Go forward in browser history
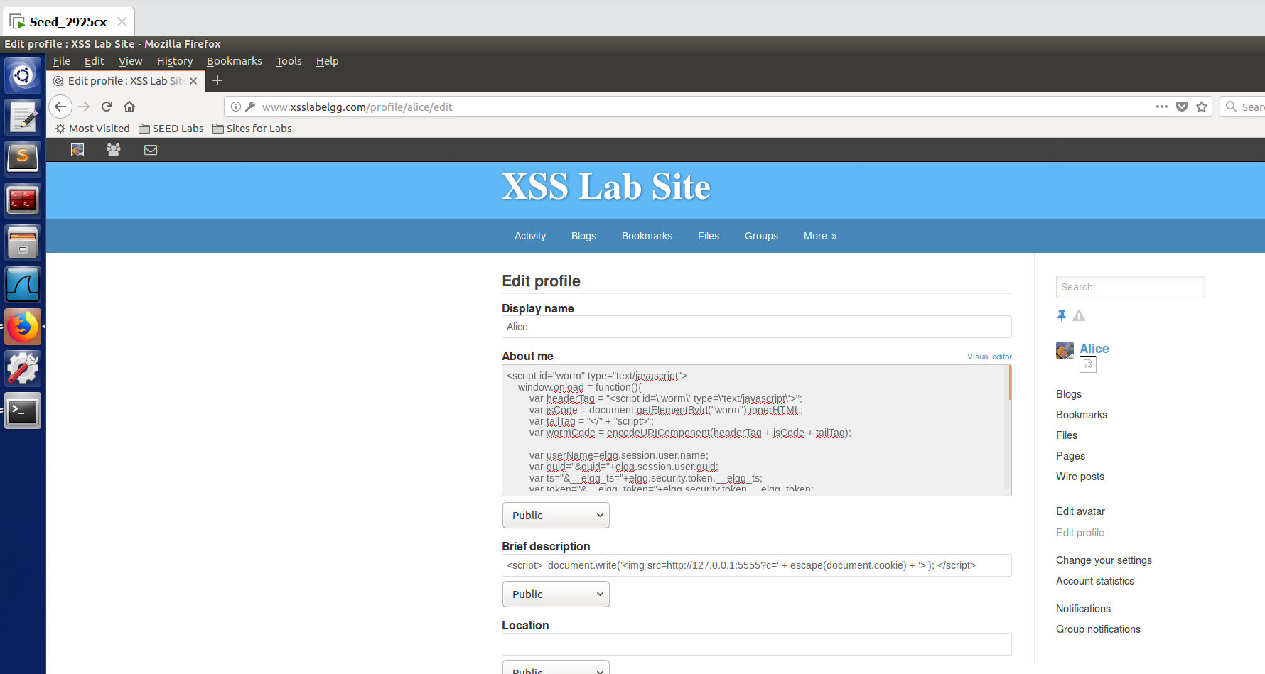 coord(84,107)
